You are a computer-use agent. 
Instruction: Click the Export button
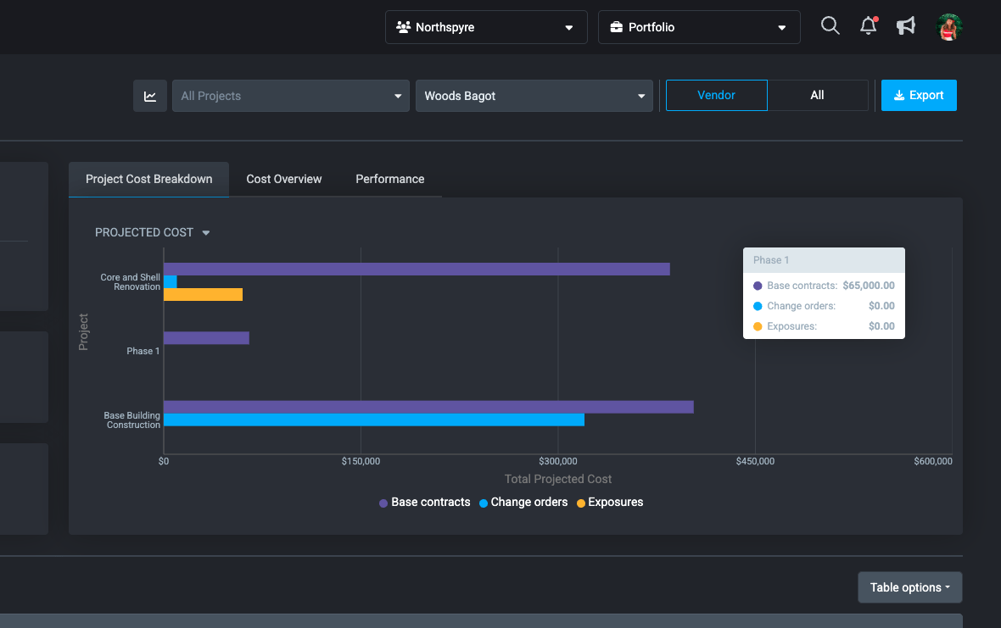(919, 95)
